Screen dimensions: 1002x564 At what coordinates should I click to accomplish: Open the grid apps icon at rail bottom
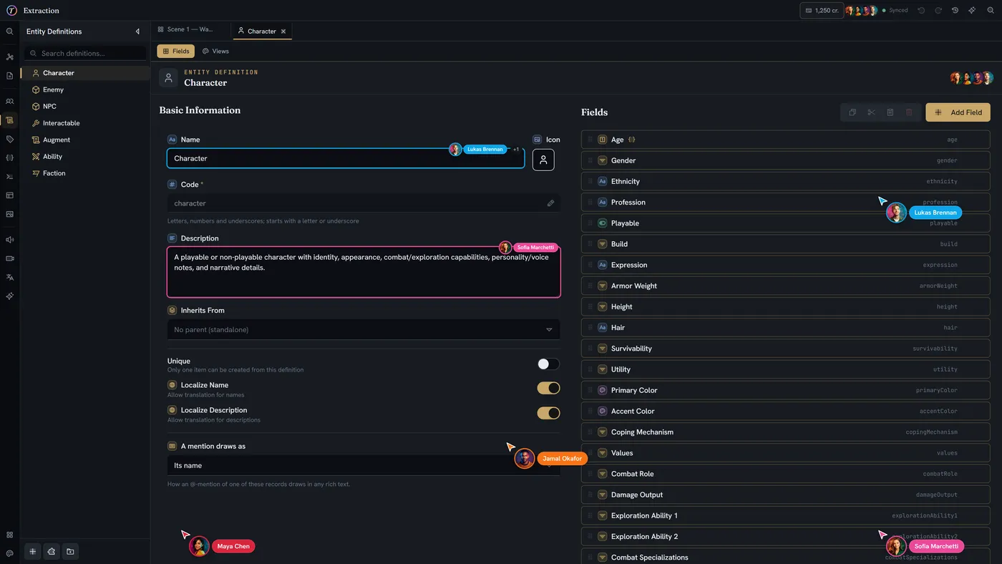click(x=9, y=535)
